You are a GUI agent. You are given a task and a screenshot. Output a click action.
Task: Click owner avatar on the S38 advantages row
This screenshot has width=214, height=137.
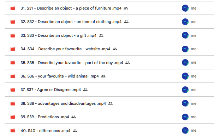pos(185,103)
